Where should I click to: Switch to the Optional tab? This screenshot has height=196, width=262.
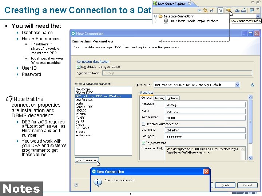tap(173, 98)
